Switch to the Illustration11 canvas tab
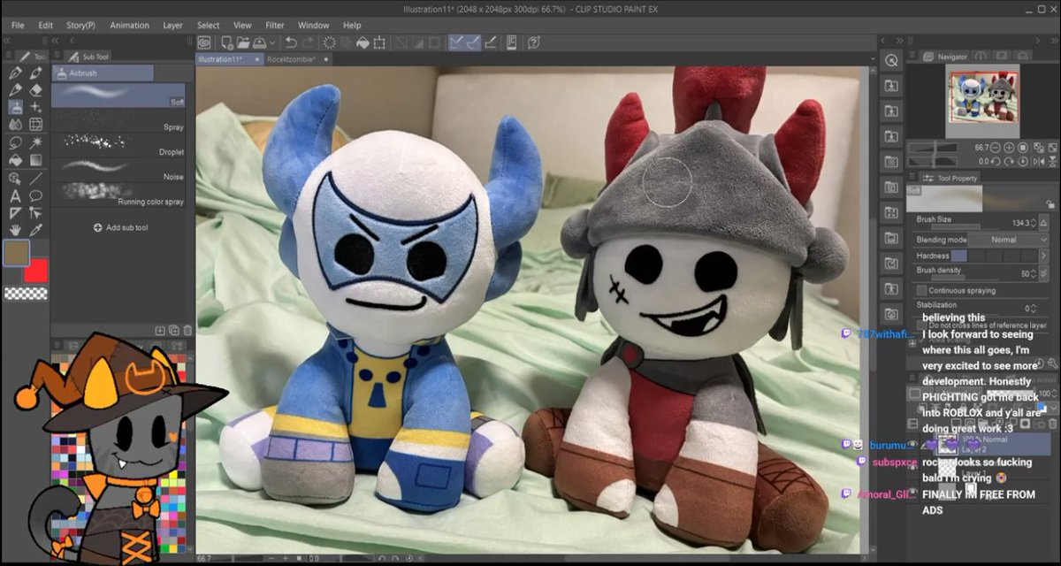The height and width of the screenshot is (566, 1061). (x=228, y=59)
